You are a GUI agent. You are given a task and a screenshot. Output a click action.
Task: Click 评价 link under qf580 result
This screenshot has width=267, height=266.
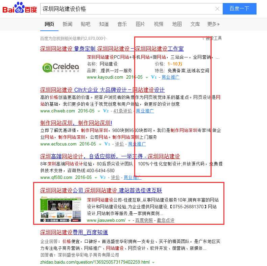tap(115, 178)
